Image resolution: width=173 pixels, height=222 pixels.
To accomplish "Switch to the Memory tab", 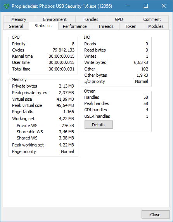I will click(x=19, y=19).
